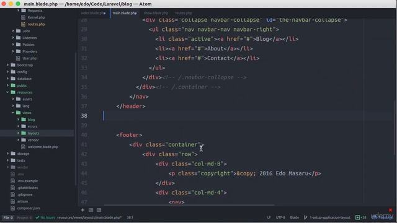Select Project in status bar

[24, 217]
